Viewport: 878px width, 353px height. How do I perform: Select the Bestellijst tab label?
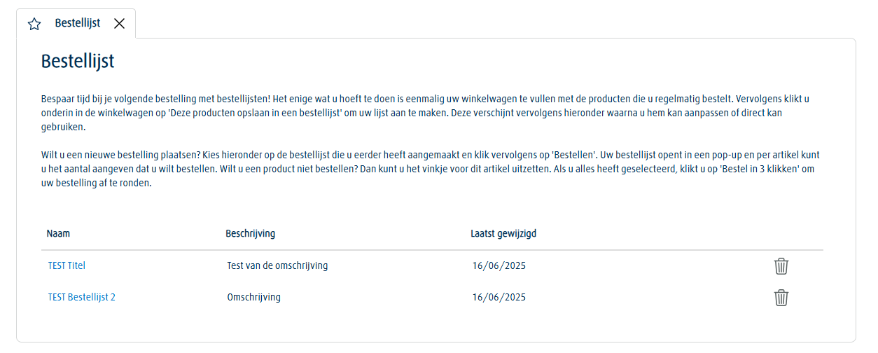coord(78,23)
